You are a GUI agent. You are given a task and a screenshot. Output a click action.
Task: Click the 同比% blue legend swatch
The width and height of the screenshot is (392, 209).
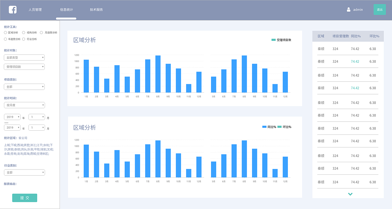(264, 127)
